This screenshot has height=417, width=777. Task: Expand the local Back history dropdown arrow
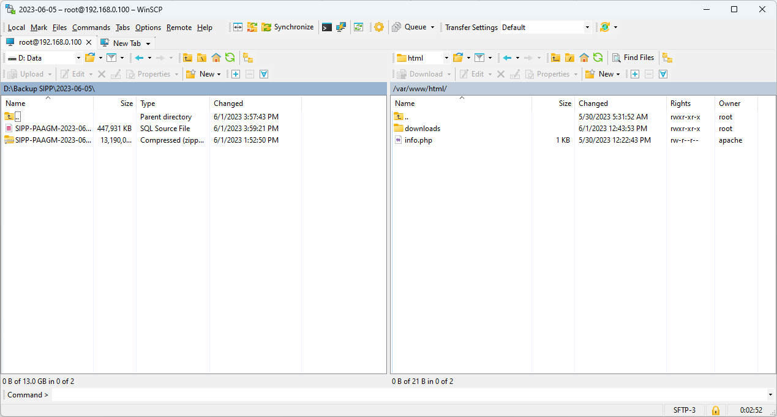(149, 58)
